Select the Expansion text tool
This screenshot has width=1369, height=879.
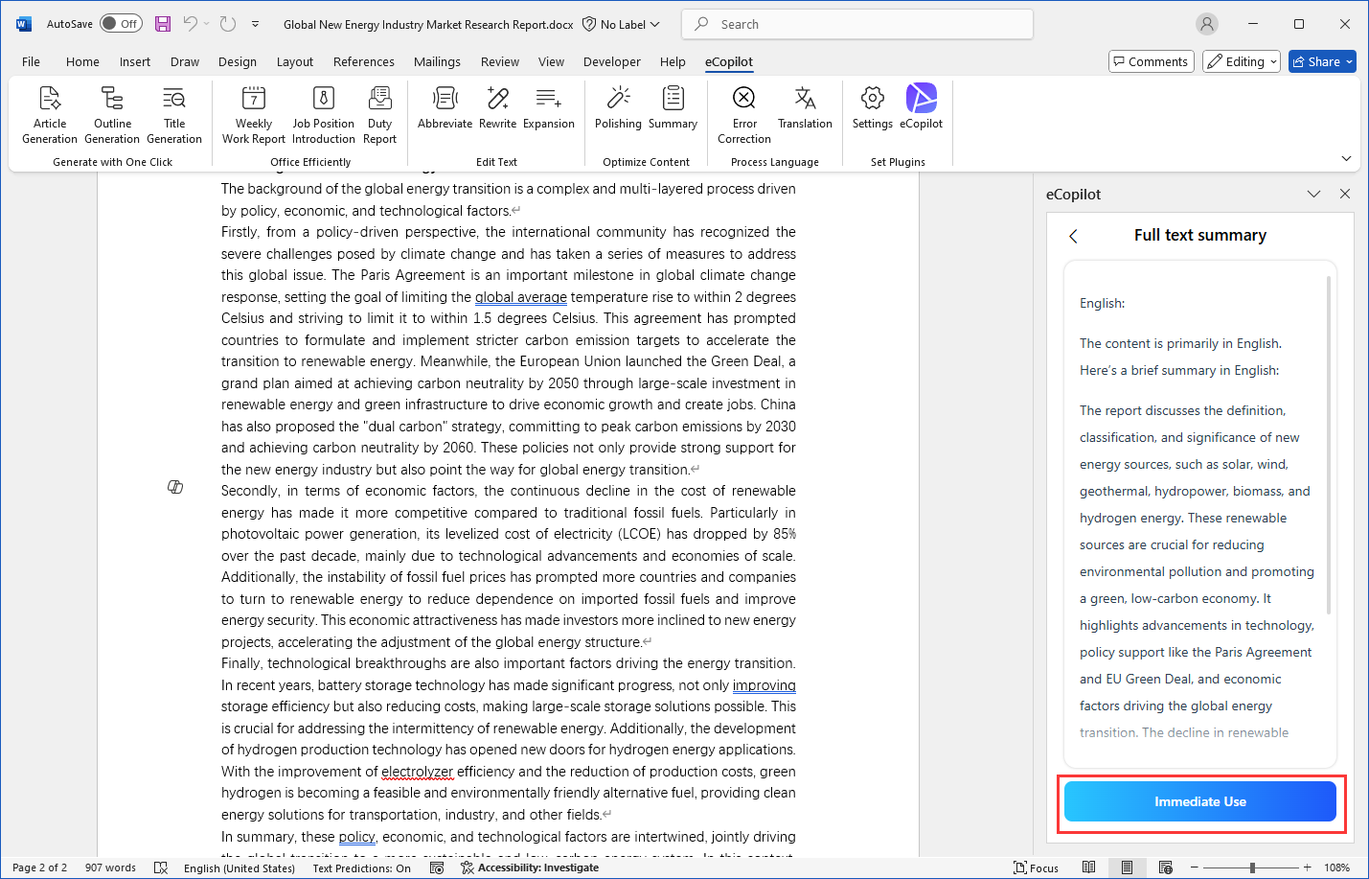pyautogui.click(x=549, y=107)
